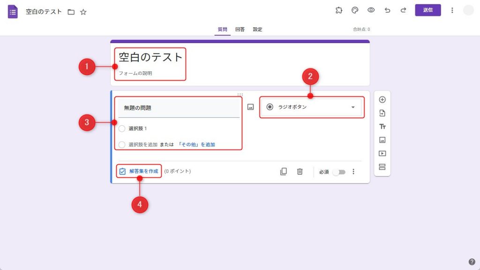The width and height of the screenshot is (480, 270).
Task: Add a section from the sidebar
Action: click(x=382, y=167)
